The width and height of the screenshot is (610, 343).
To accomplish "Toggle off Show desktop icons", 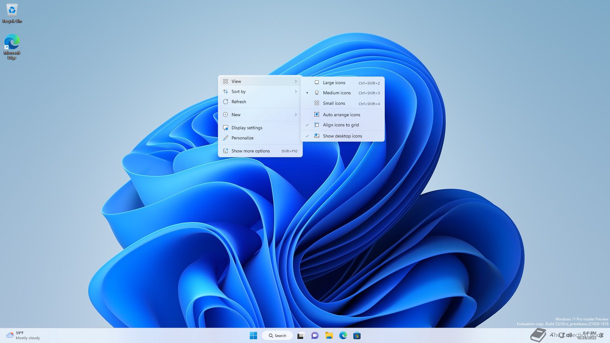I will point(342,136).
